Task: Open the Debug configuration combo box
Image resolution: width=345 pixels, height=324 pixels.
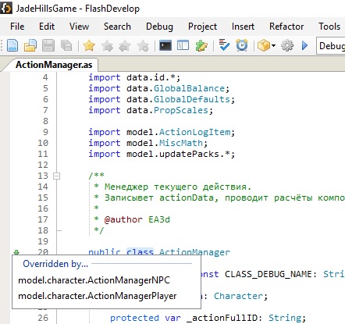Action: (331, 46)
